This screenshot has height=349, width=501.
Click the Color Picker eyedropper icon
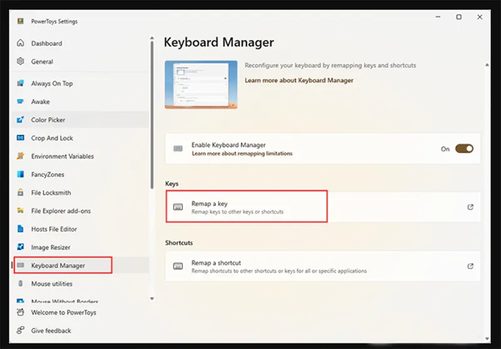tap(21, 120)
